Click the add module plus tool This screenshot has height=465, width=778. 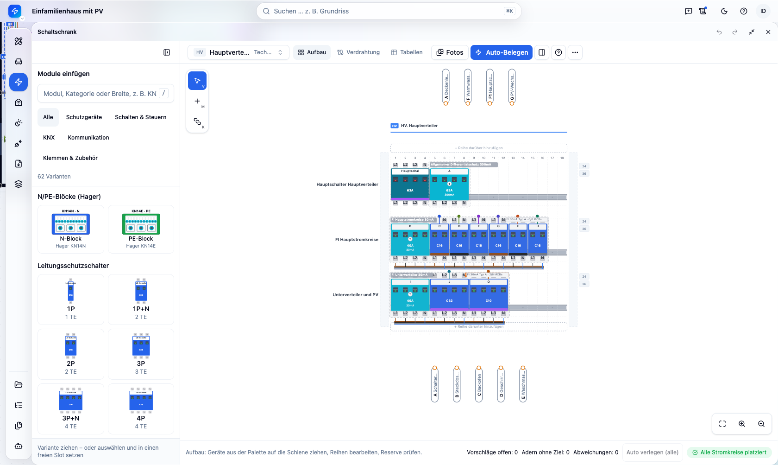tap(197, 101)
